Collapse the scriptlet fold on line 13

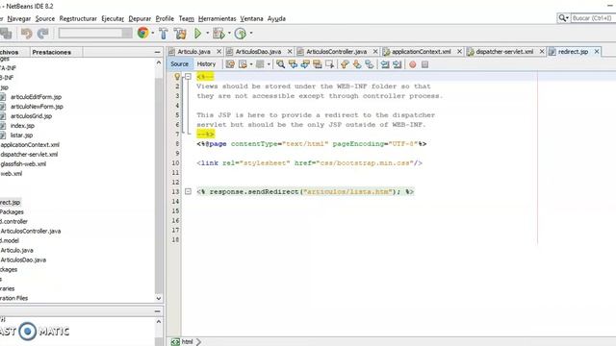pos(189,191)
